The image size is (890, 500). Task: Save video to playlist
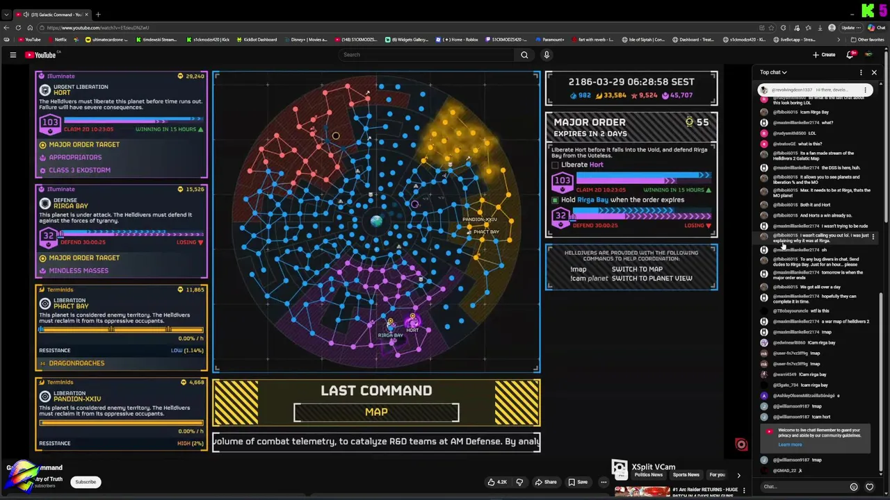578,482
